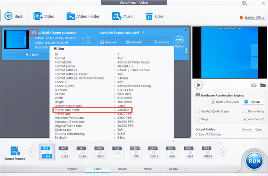Select the MP4 HEVC format

(x=100, y=152)
